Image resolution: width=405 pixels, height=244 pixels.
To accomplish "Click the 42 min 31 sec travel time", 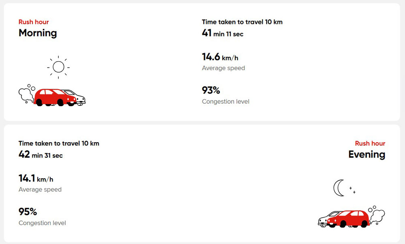I will 40,155.
